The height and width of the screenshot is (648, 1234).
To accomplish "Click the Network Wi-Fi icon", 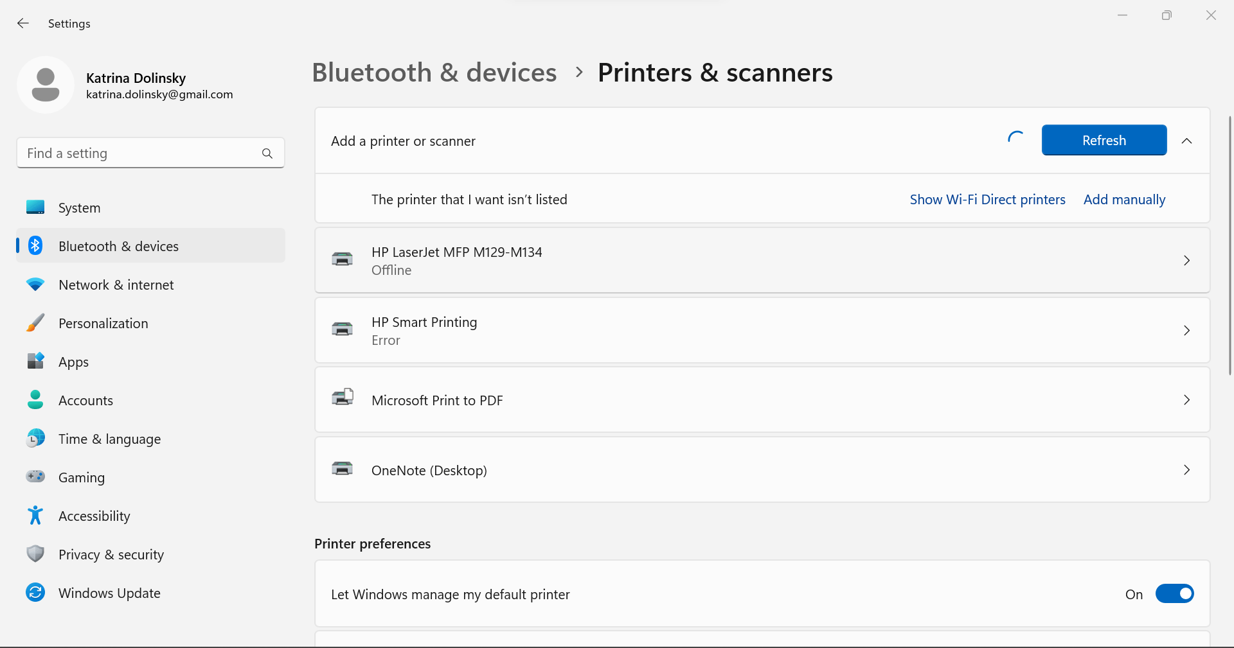I will (x=35, y=284).
